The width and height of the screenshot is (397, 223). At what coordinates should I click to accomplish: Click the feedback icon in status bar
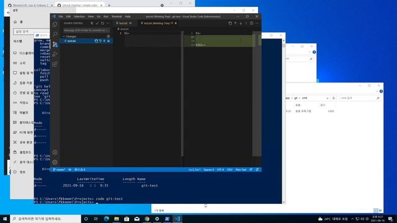click(251, 170)
